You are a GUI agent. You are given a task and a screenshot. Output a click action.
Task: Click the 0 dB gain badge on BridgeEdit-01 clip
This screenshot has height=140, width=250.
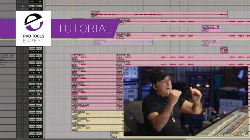pyautogui.click(x=206, y=30)
